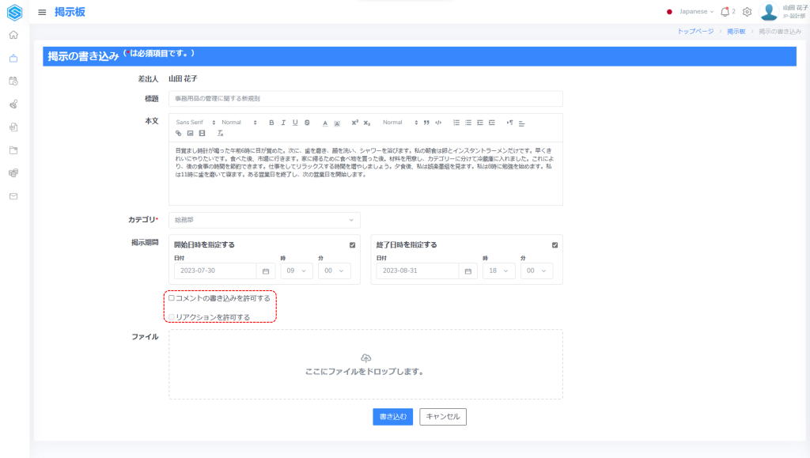Click the キャンセル button

[x=443, y=417]
